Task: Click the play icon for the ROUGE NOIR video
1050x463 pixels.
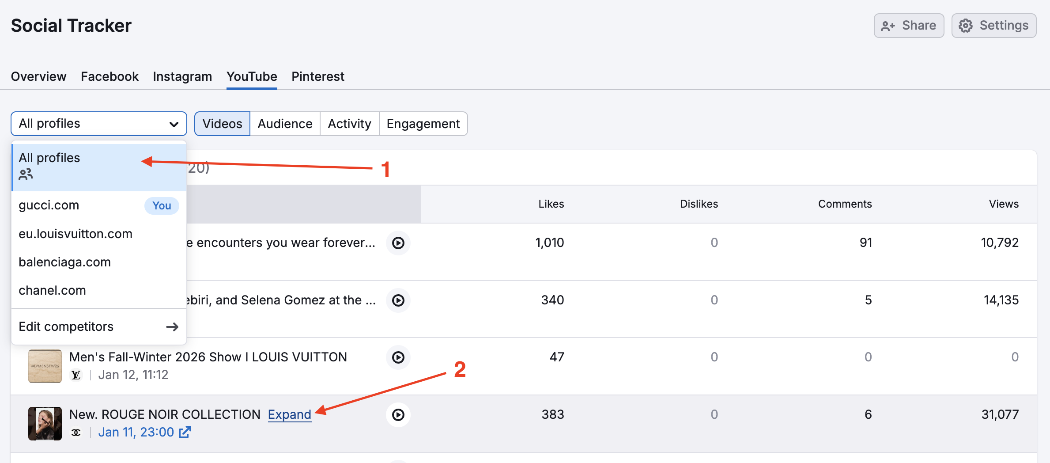Action: pos(398,414)
